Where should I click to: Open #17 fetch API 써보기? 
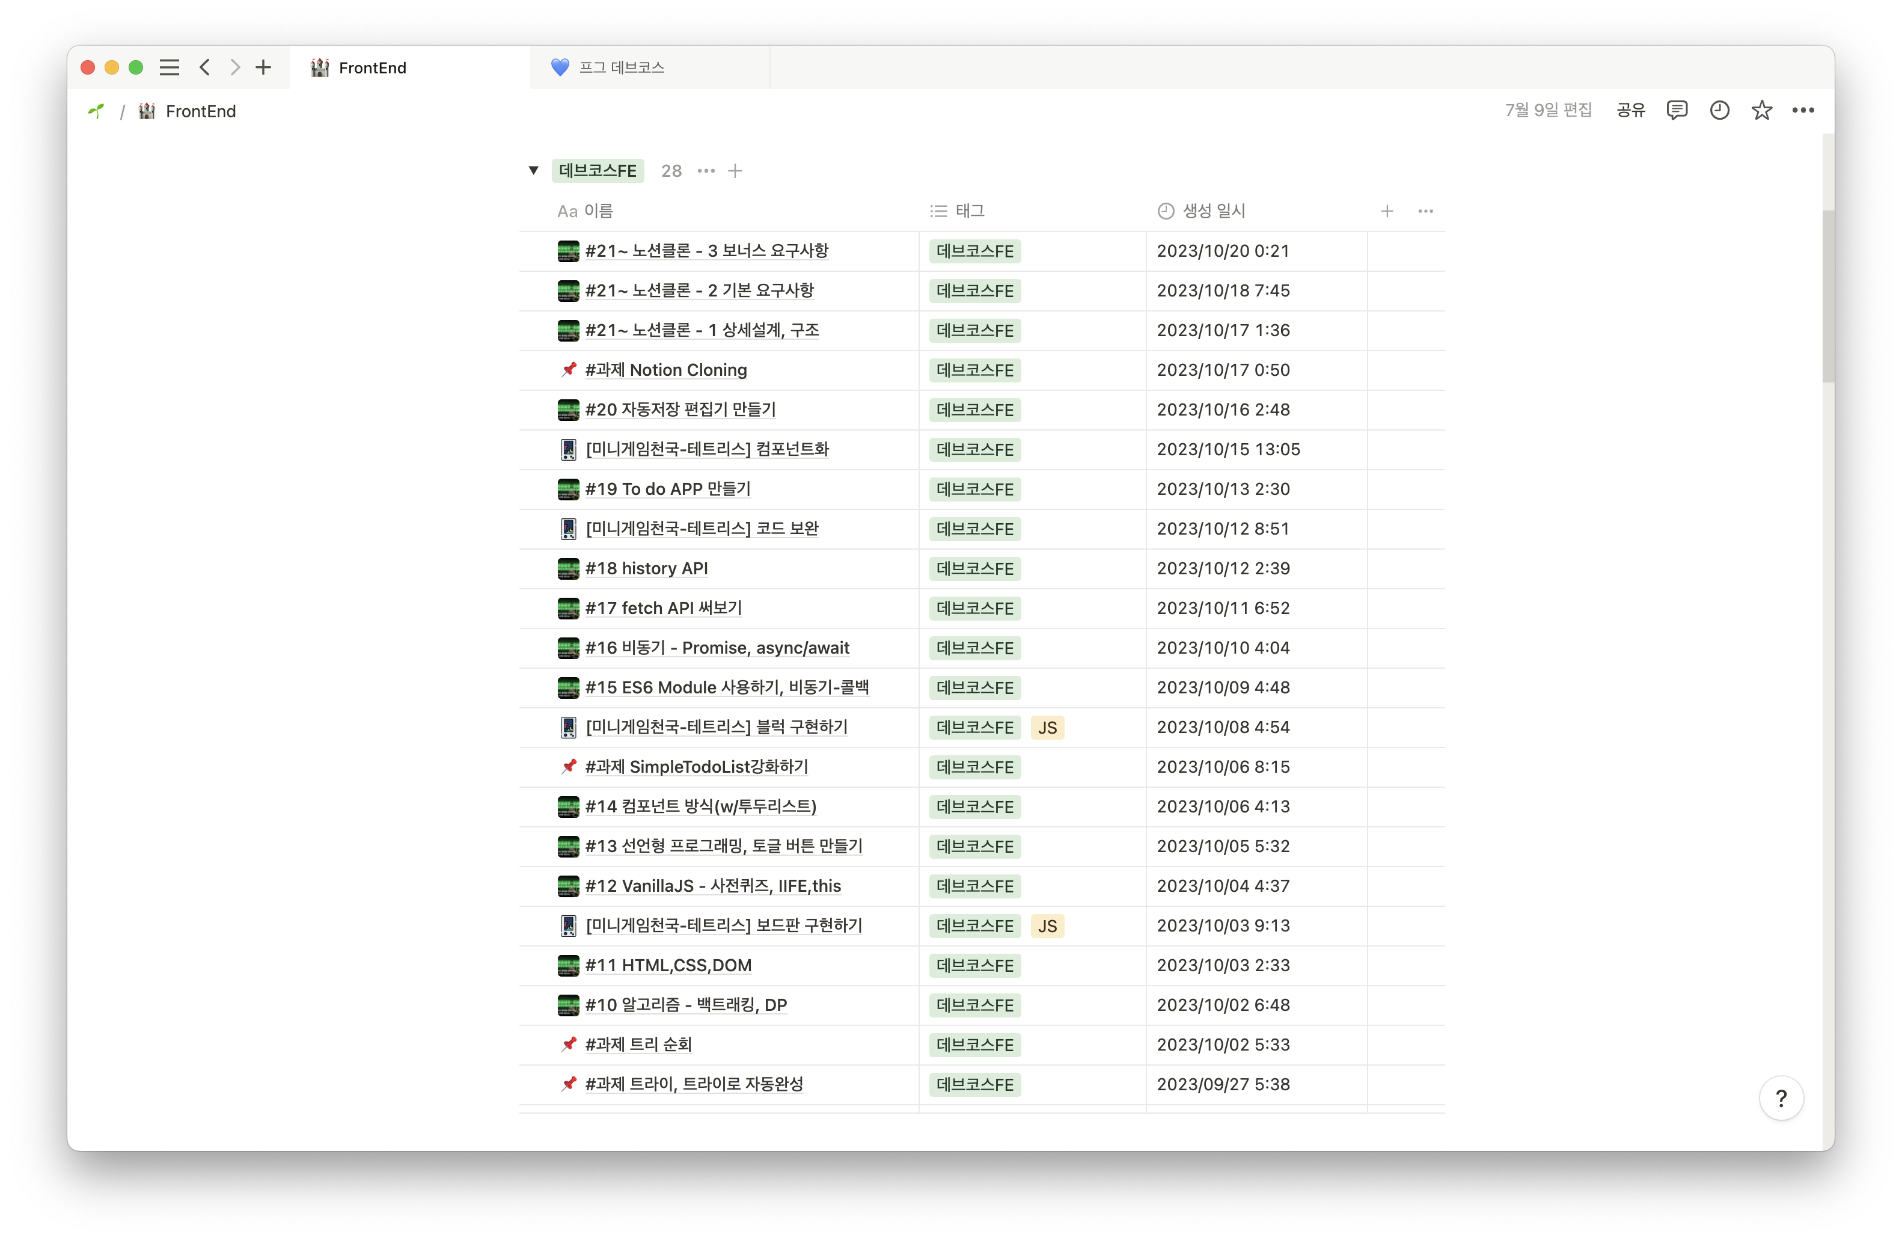tap(663, 609)
